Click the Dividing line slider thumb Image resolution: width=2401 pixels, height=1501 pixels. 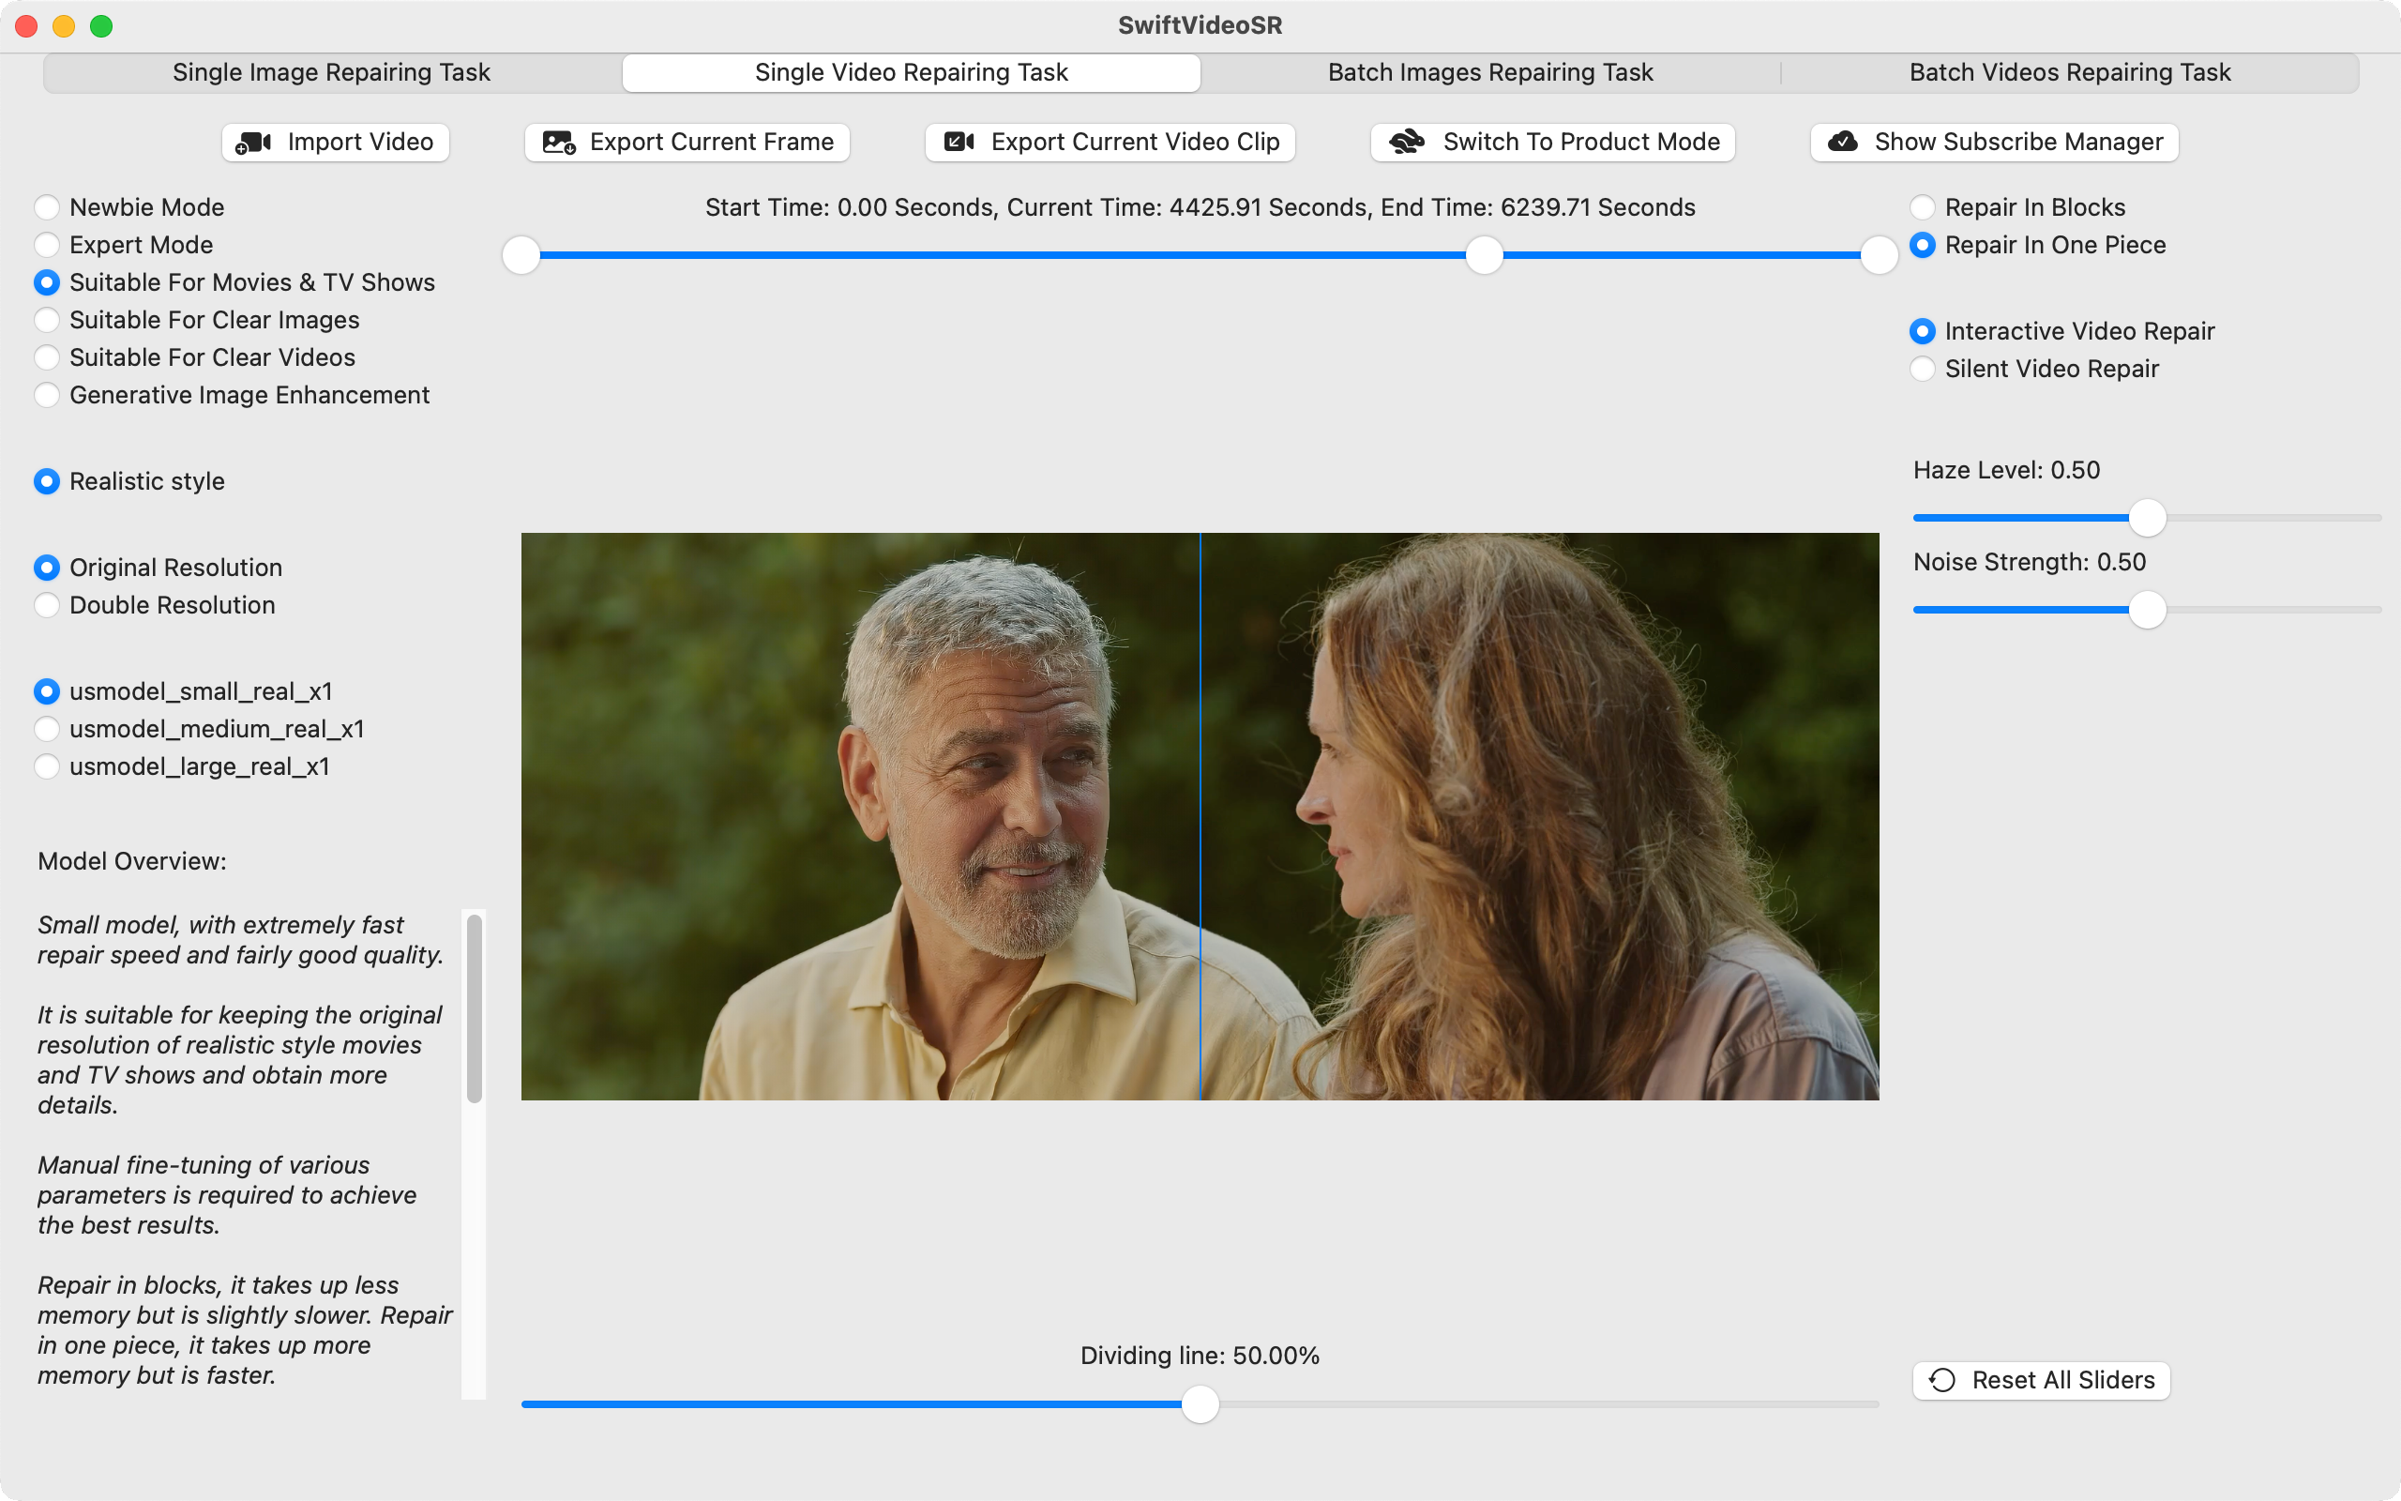[x=1200, y=1403]
